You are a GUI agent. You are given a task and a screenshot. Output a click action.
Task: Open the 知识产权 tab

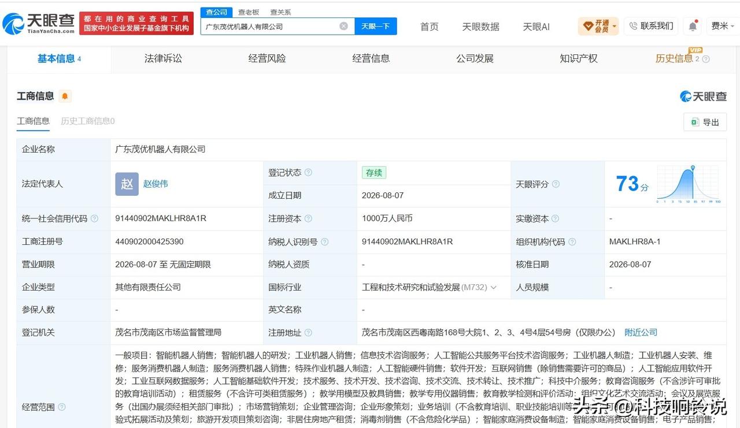click(579, 58)
